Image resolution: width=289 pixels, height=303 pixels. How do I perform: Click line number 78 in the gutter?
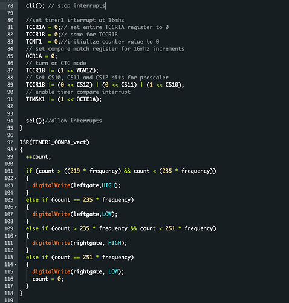pos(10,5)
